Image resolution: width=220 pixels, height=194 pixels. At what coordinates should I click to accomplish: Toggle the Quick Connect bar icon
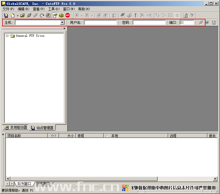[55, 15]
